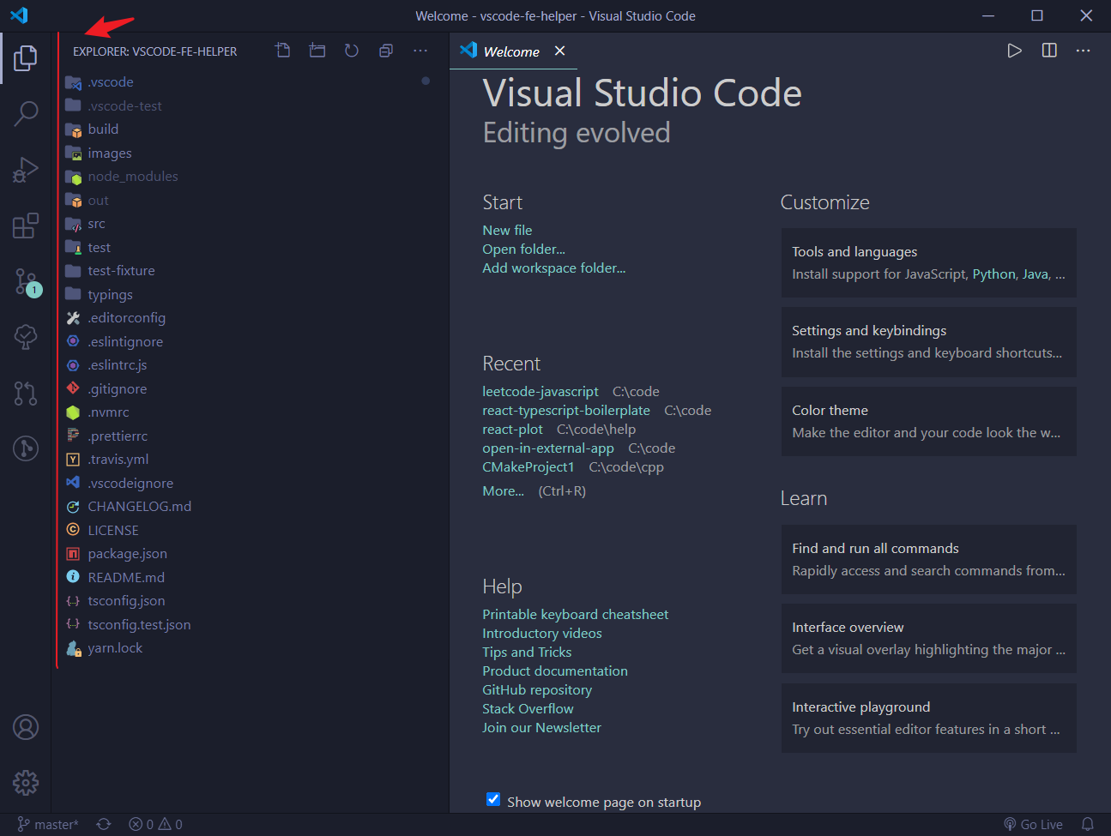Open the Source Control view
Image resolution: width=1111 pixels, height=836 pixels.
[x=26, y=281]
